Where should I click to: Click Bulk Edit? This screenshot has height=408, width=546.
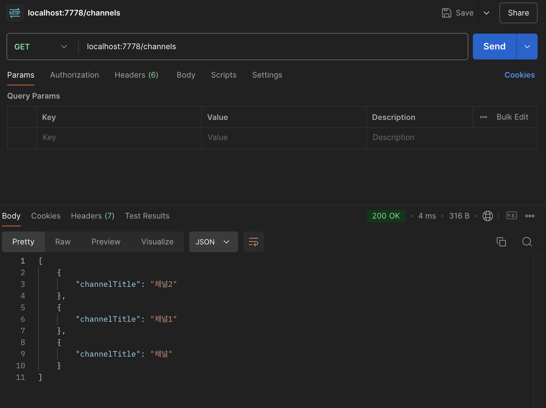(x=512, y=117)
